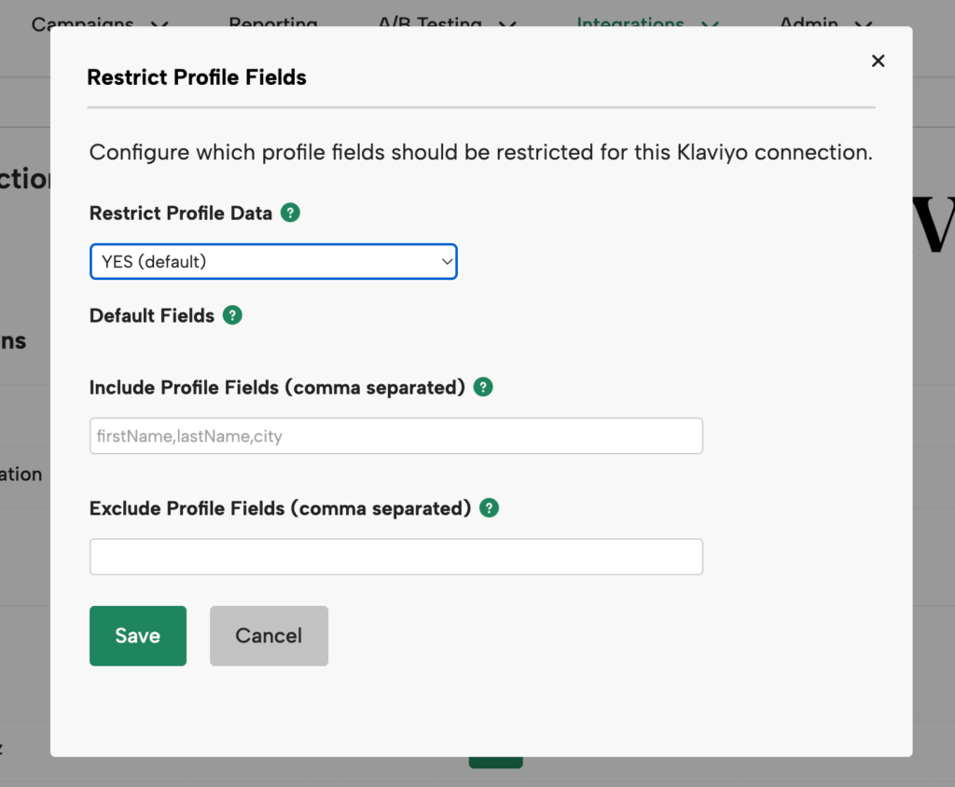Open the Restrict Profile Data help tooltip
Image resolution: width=955 pixels, height=787 pixels.
[290, 213]
